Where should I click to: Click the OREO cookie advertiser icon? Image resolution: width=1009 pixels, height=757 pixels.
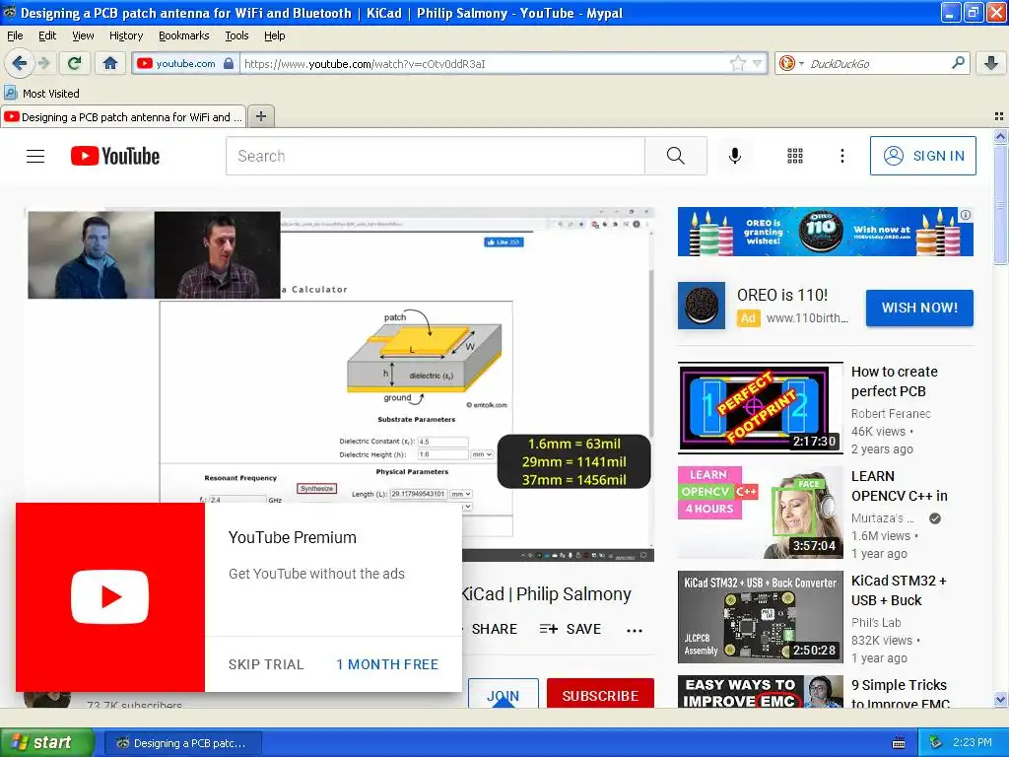click(702, 306)
